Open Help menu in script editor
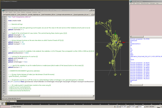This screenshot has height=108, width=162. [39, 12]
